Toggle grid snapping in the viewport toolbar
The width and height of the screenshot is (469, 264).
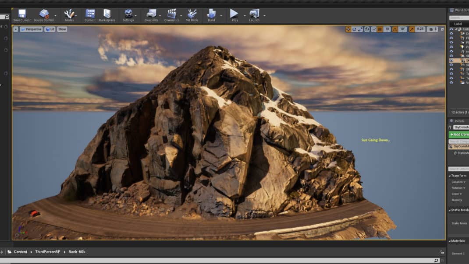tap(380, 29)
